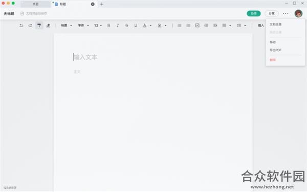
Task: Open the font size 12 dropdown
Action: (x=98, y=26)
